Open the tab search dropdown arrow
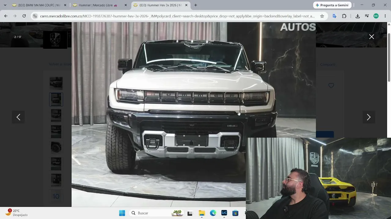The height and width of the screenshot is (219, 391). pos(5,5)
